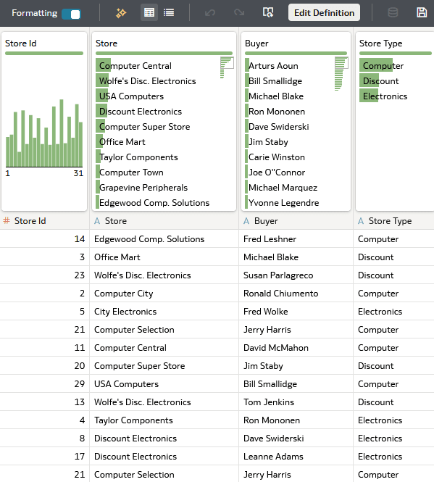Click the Store Id cell with value 8
Image resolution: width=434 pixels, height=482 pixels.
(45, 438)
